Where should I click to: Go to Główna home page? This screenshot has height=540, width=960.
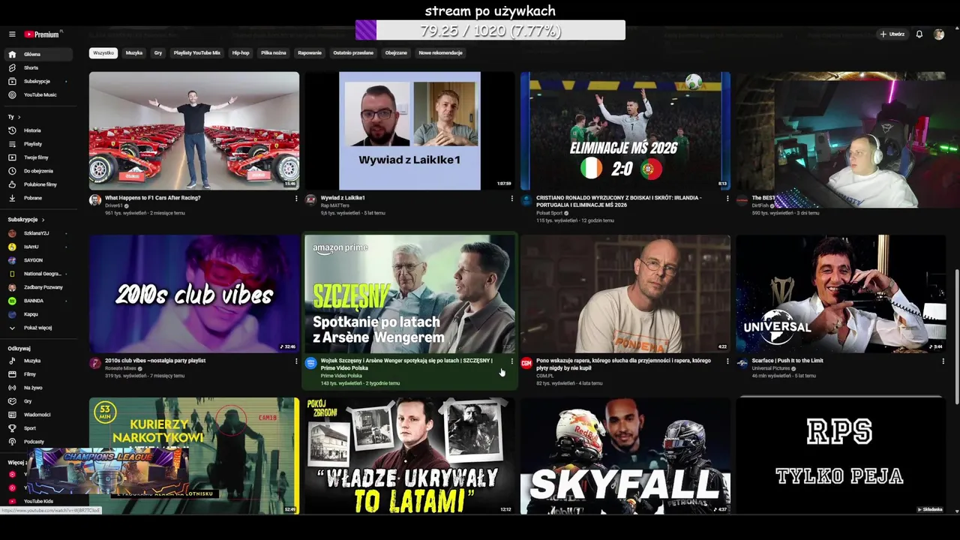(x=37, y=54)
